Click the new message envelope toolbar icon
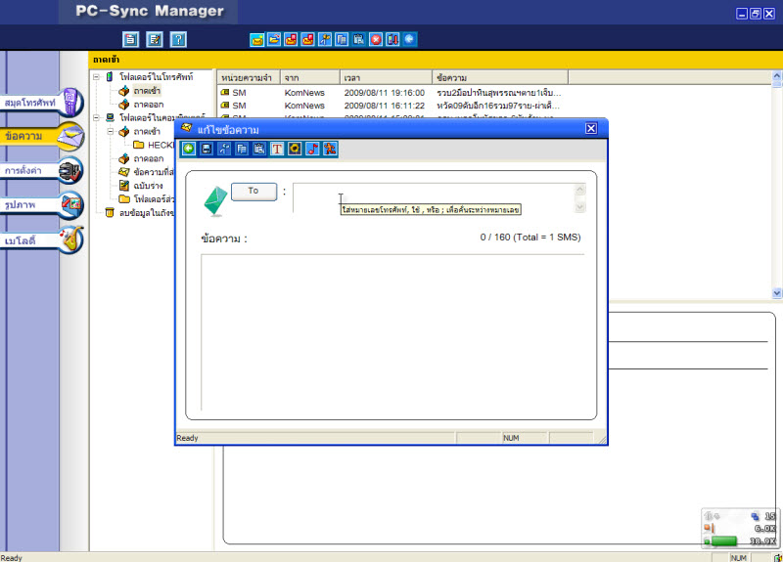 (x=257, y=39)
